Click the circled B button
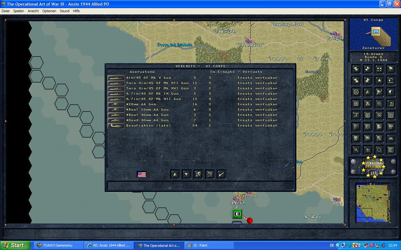The height and width of the screenshot is (250, 401). click(x=368, y=115)
